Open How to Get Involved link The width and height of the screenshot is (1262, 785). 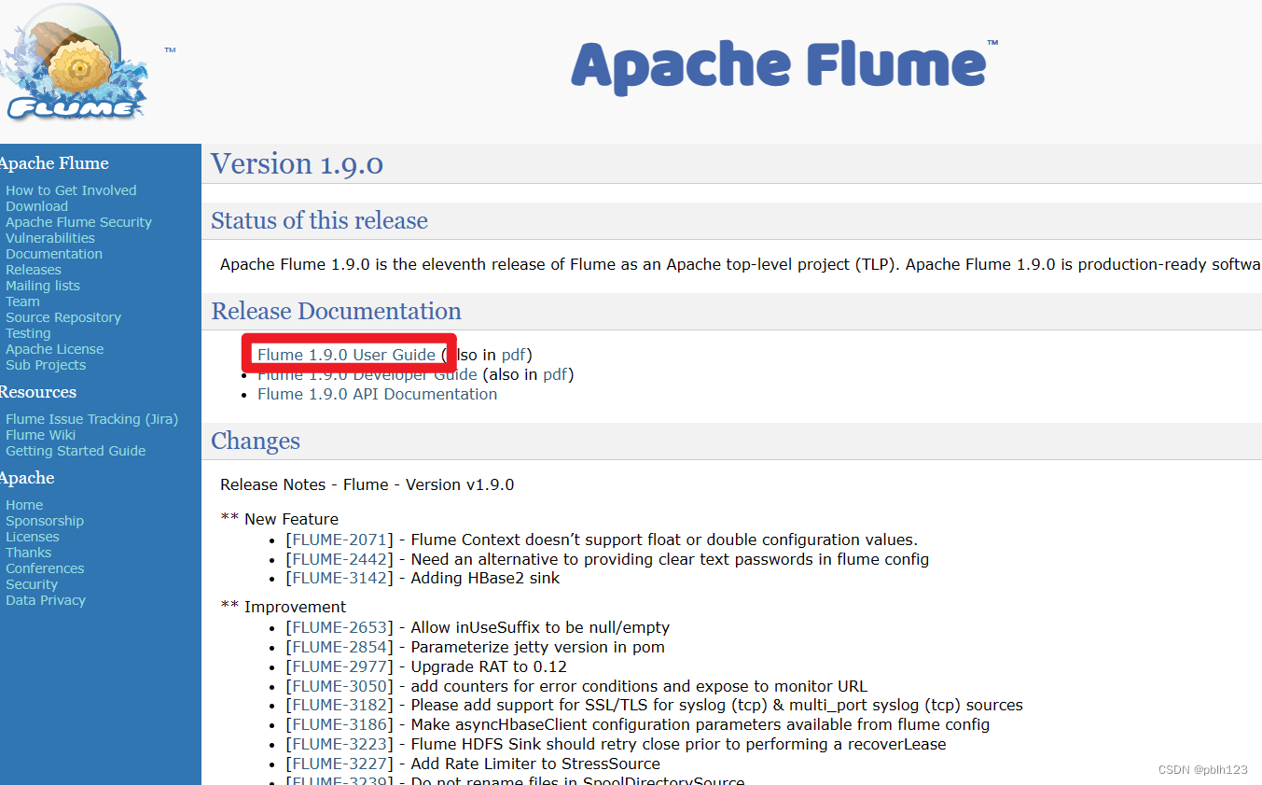pos(71,190)
